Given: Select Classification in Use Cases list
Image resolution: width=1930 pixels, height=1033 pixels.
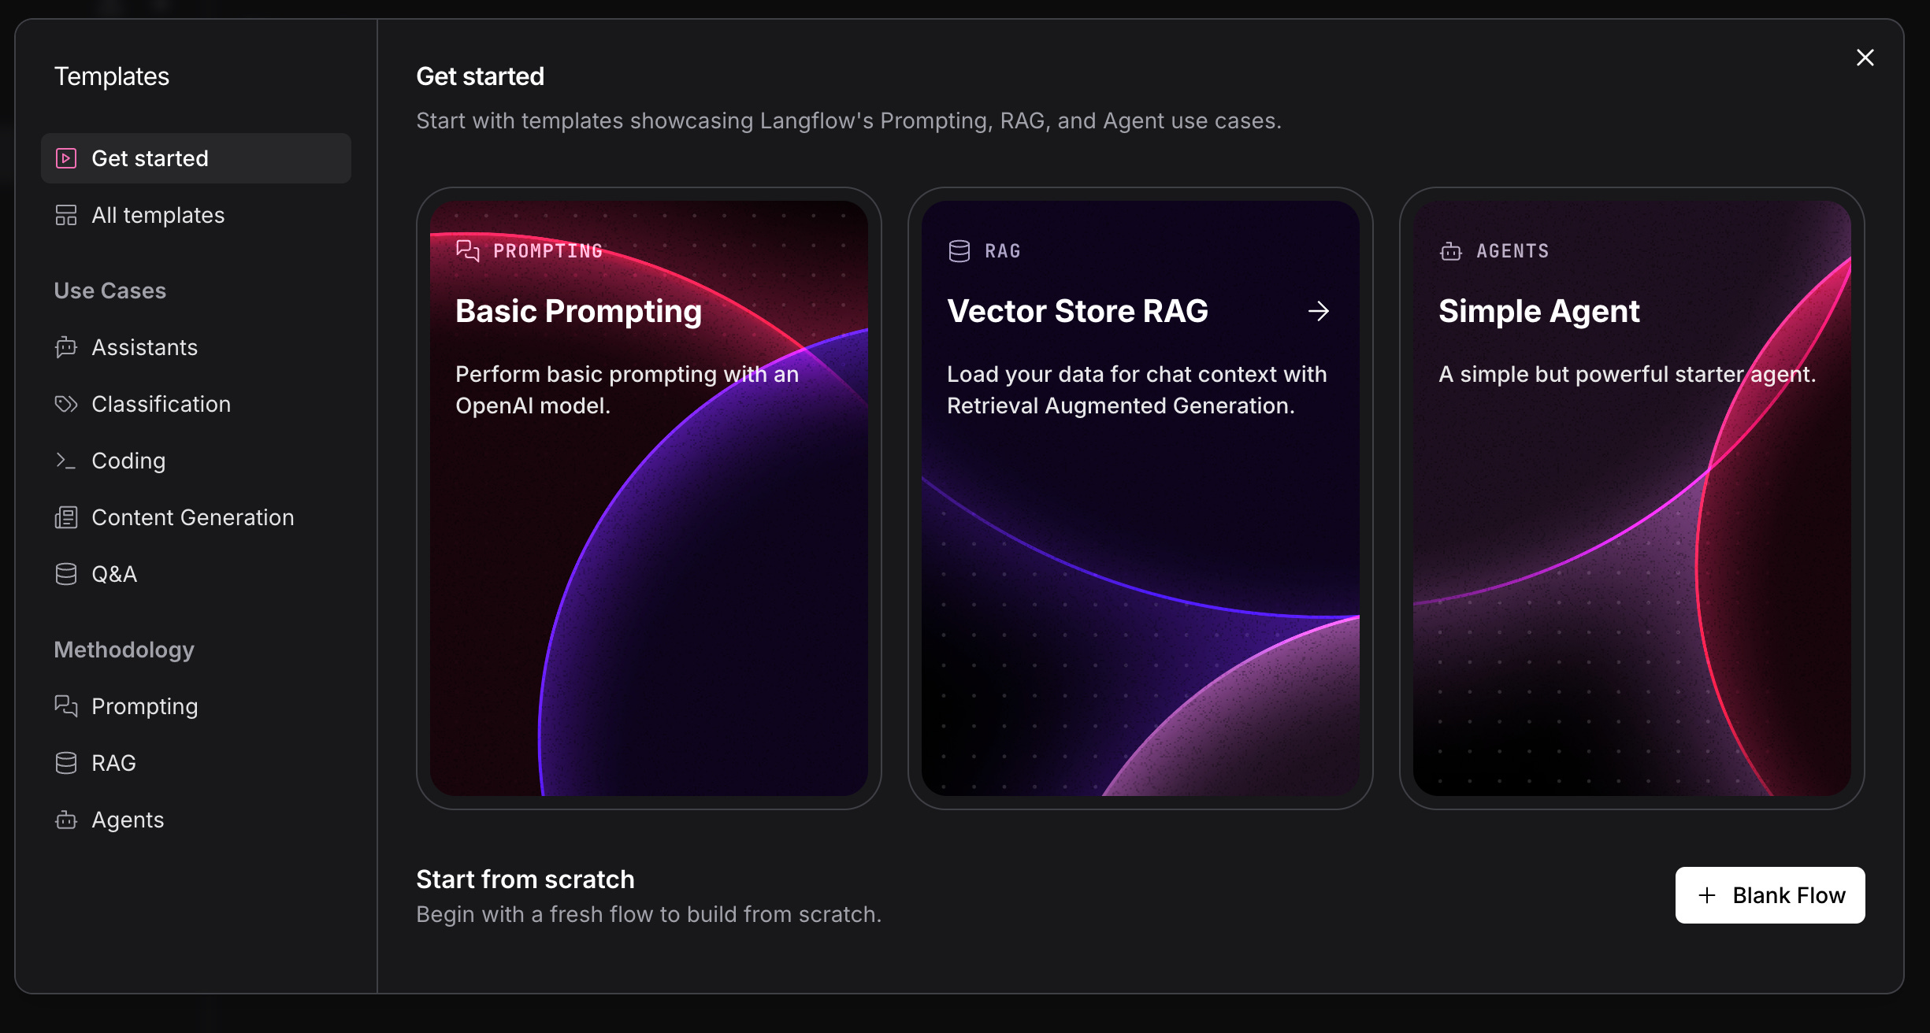Looking at the screenshot, I should (x=161, y=404).
